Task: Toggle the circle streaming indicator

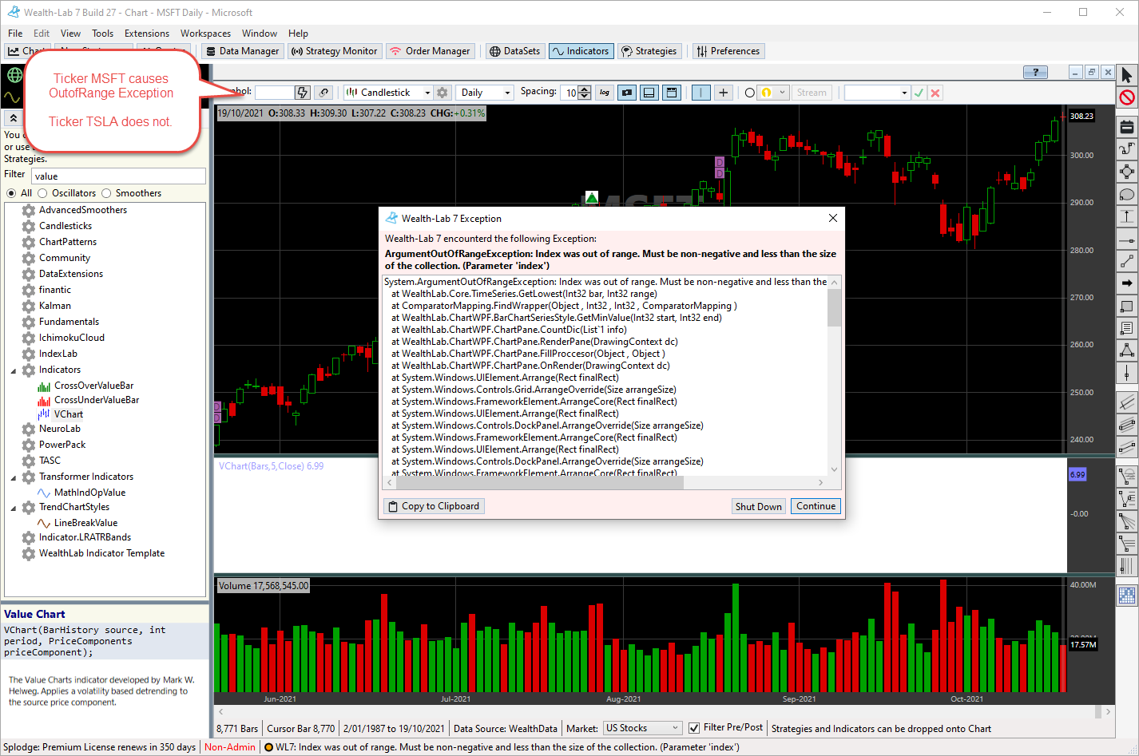Action: coord(749,93)
